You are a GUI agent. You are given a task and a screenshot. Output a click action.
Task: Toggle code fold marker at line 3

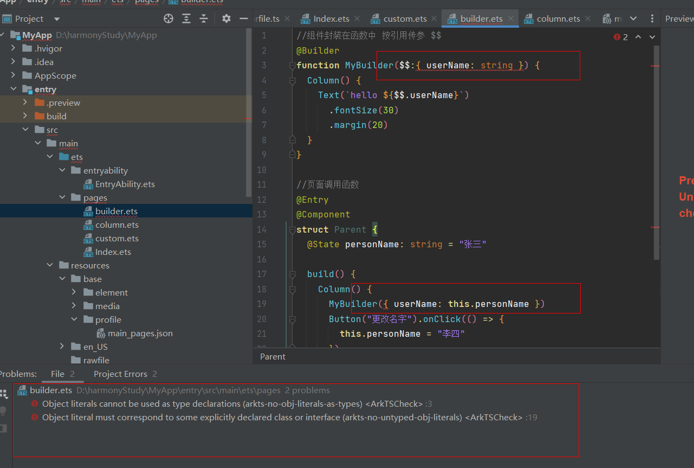point(292,66)
